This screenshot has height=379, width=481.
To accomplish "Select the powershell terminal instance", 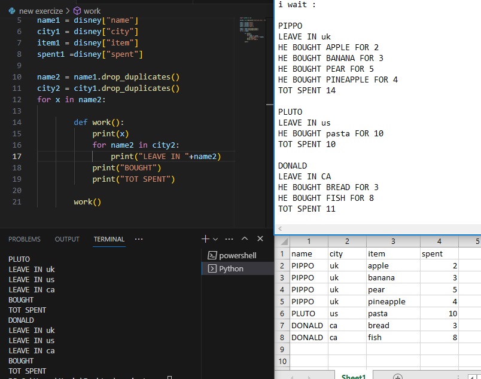I will [x=237, y=255].
